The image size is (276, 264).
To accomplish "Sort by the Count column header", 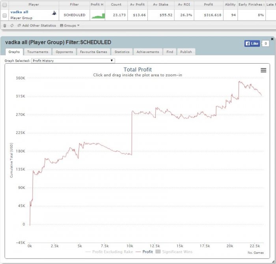I will coord(116,5).
